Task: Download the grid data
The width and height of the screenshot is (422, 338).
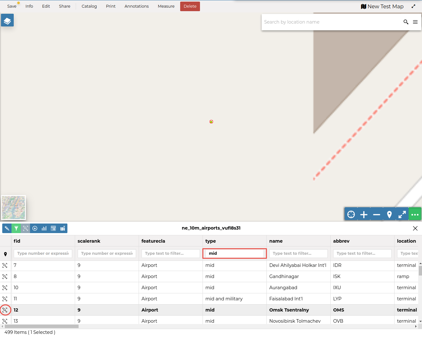Action: pyautogui.click(x=35, y=228)
